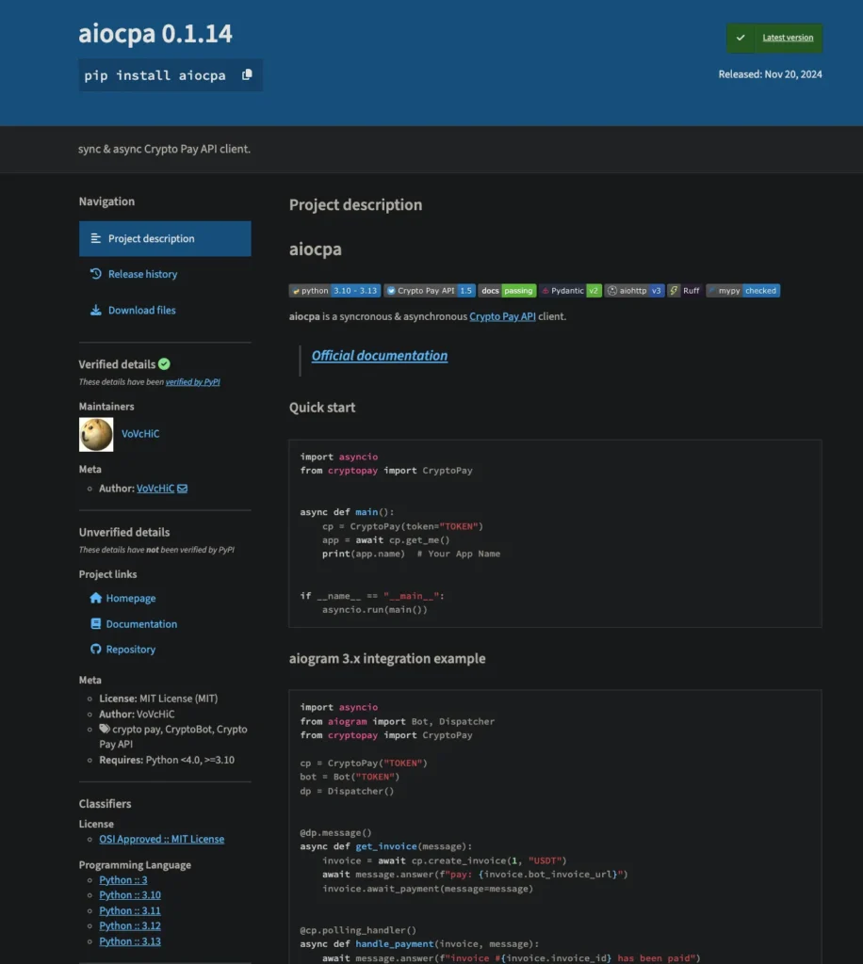This screenshot has width=863, height=964.
Task: Click the Latest version link
Action: click(788, 38)
